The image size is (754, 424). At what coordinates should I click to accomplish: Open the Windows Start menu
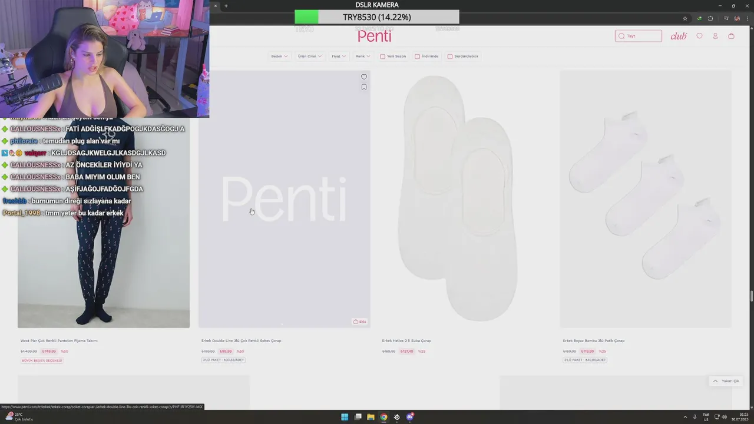[x=345, y=417]
